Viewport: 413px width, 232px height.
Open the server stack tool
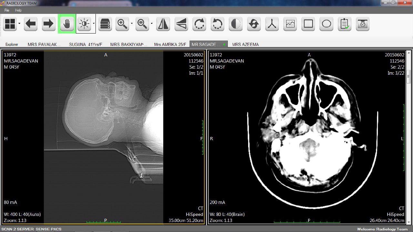click(105, 24)
